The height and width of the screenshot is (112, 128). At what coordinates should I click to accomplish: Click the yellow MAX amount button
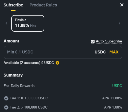tap(114, 52)
